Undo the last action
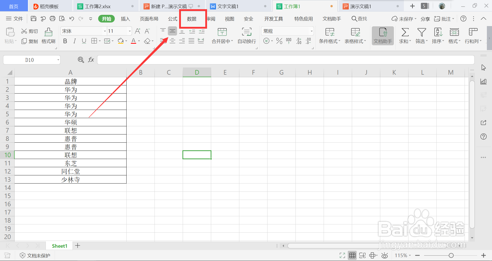 pos(71,19)
